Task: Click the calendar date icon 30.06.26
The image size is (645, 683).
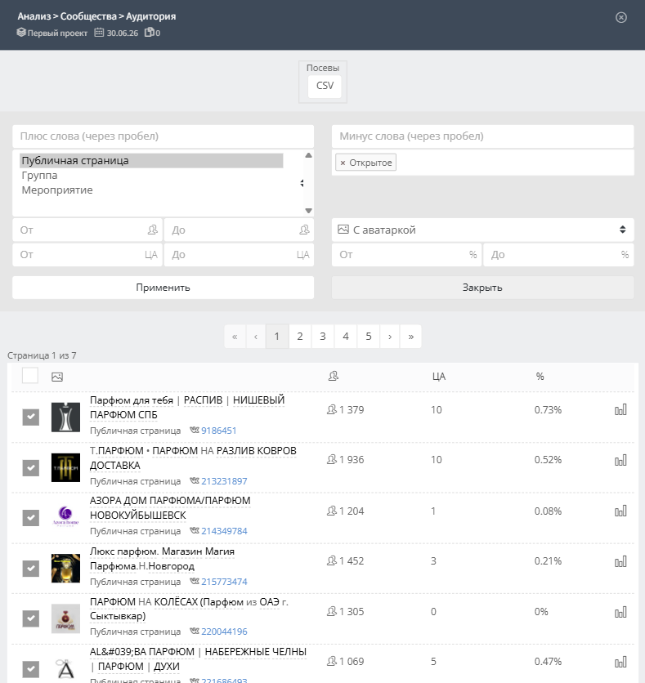Action: pyautogui.click(x=100, y=32)
